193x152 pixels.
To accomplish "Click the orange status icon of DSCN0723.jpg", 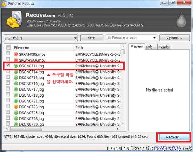I will pyautogui.click(x=16, y=107).
